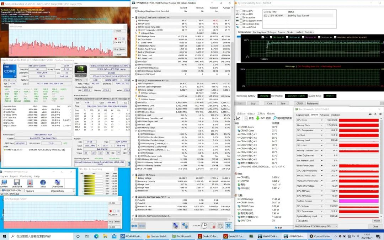
Task: Enable the Stress CPU checkbox
Action: tap(241, 11)
